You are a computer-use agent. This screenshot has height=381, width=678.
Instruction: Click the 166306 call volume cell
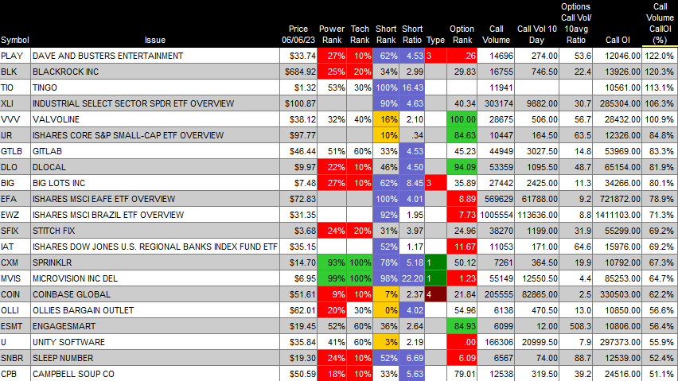click(x=496, y=342)
